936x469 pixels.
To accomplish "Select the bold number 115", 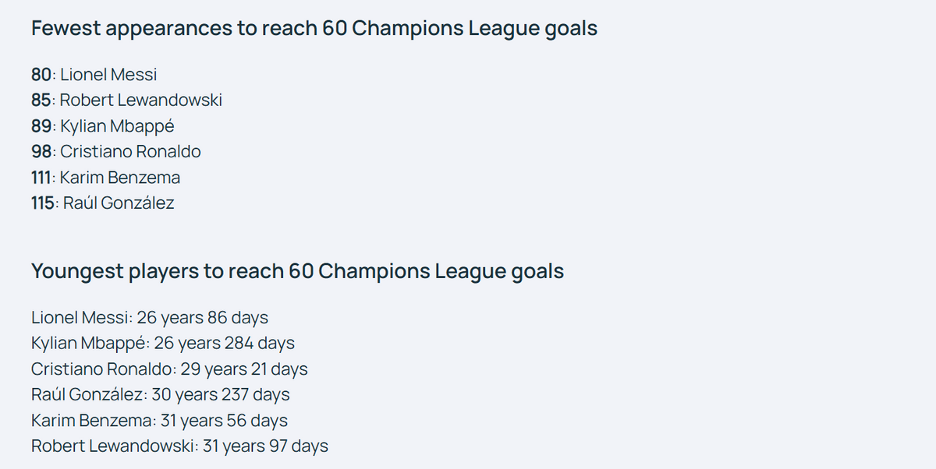I will coord(43,203).
